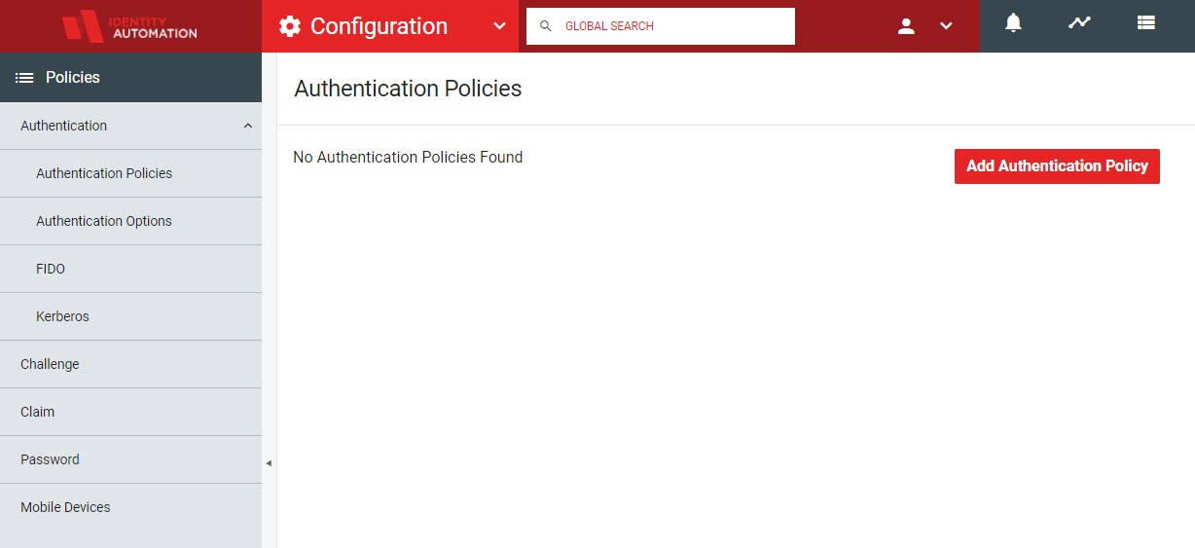
Task: Collapse the Authentication section chevron
Action: coord(248,126)
